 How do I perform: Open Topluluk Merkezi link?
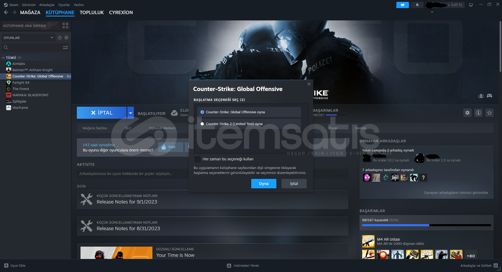[x=162, y=128]
